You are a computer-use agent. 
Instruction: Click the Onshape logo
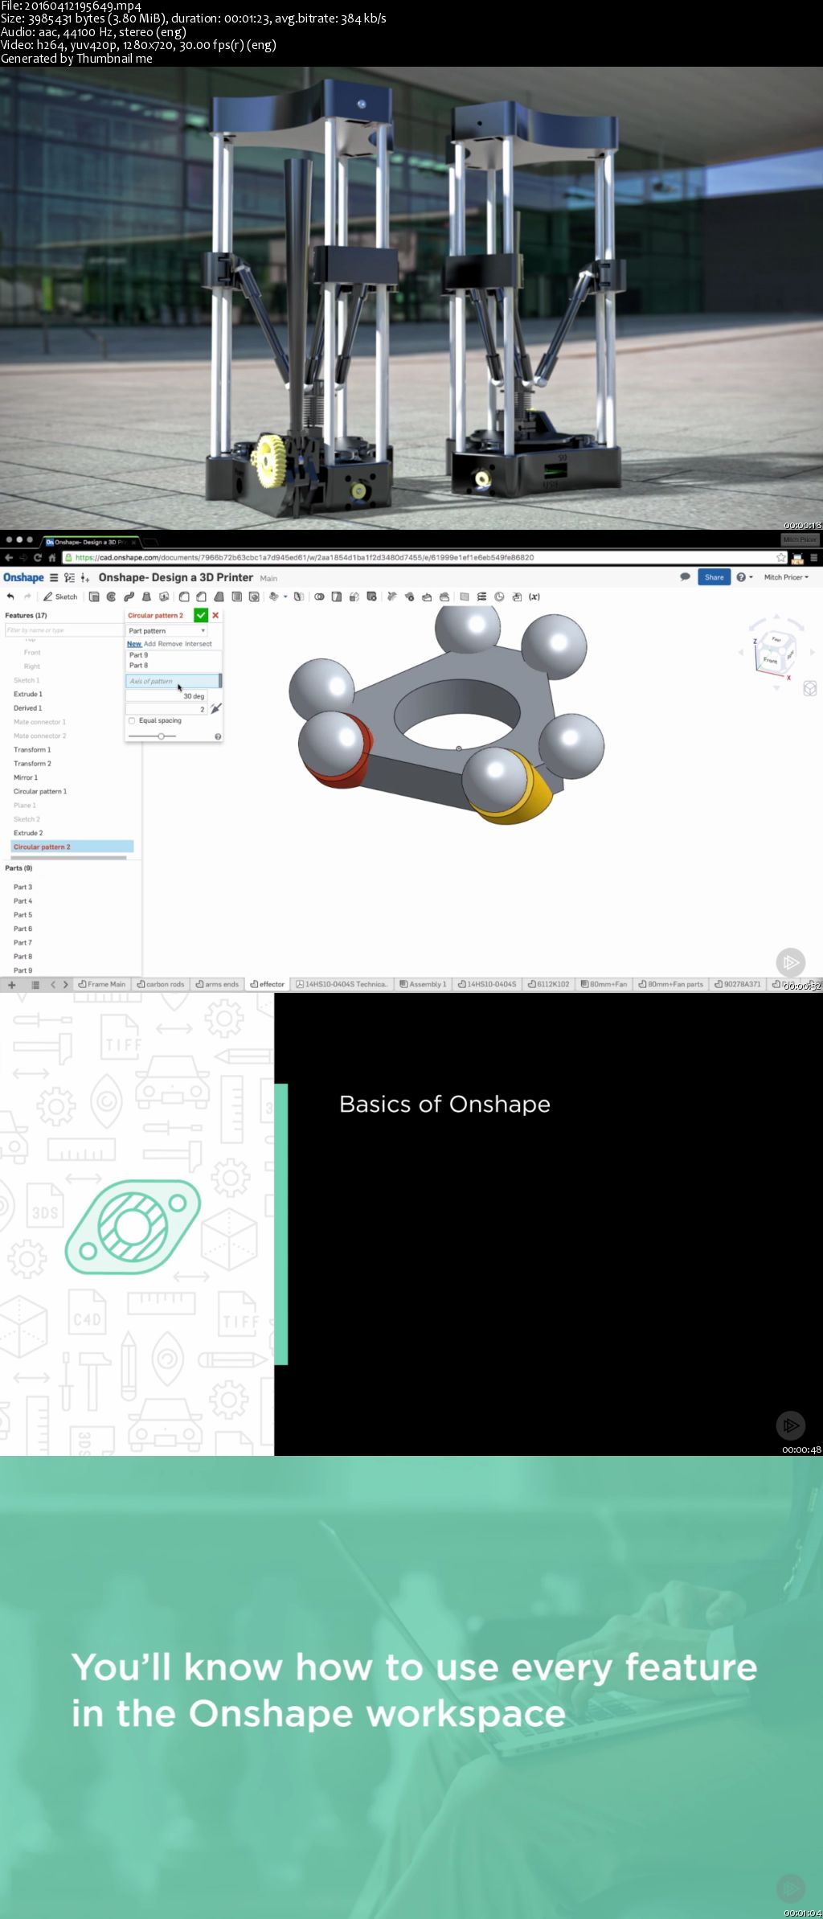(23, 577)
